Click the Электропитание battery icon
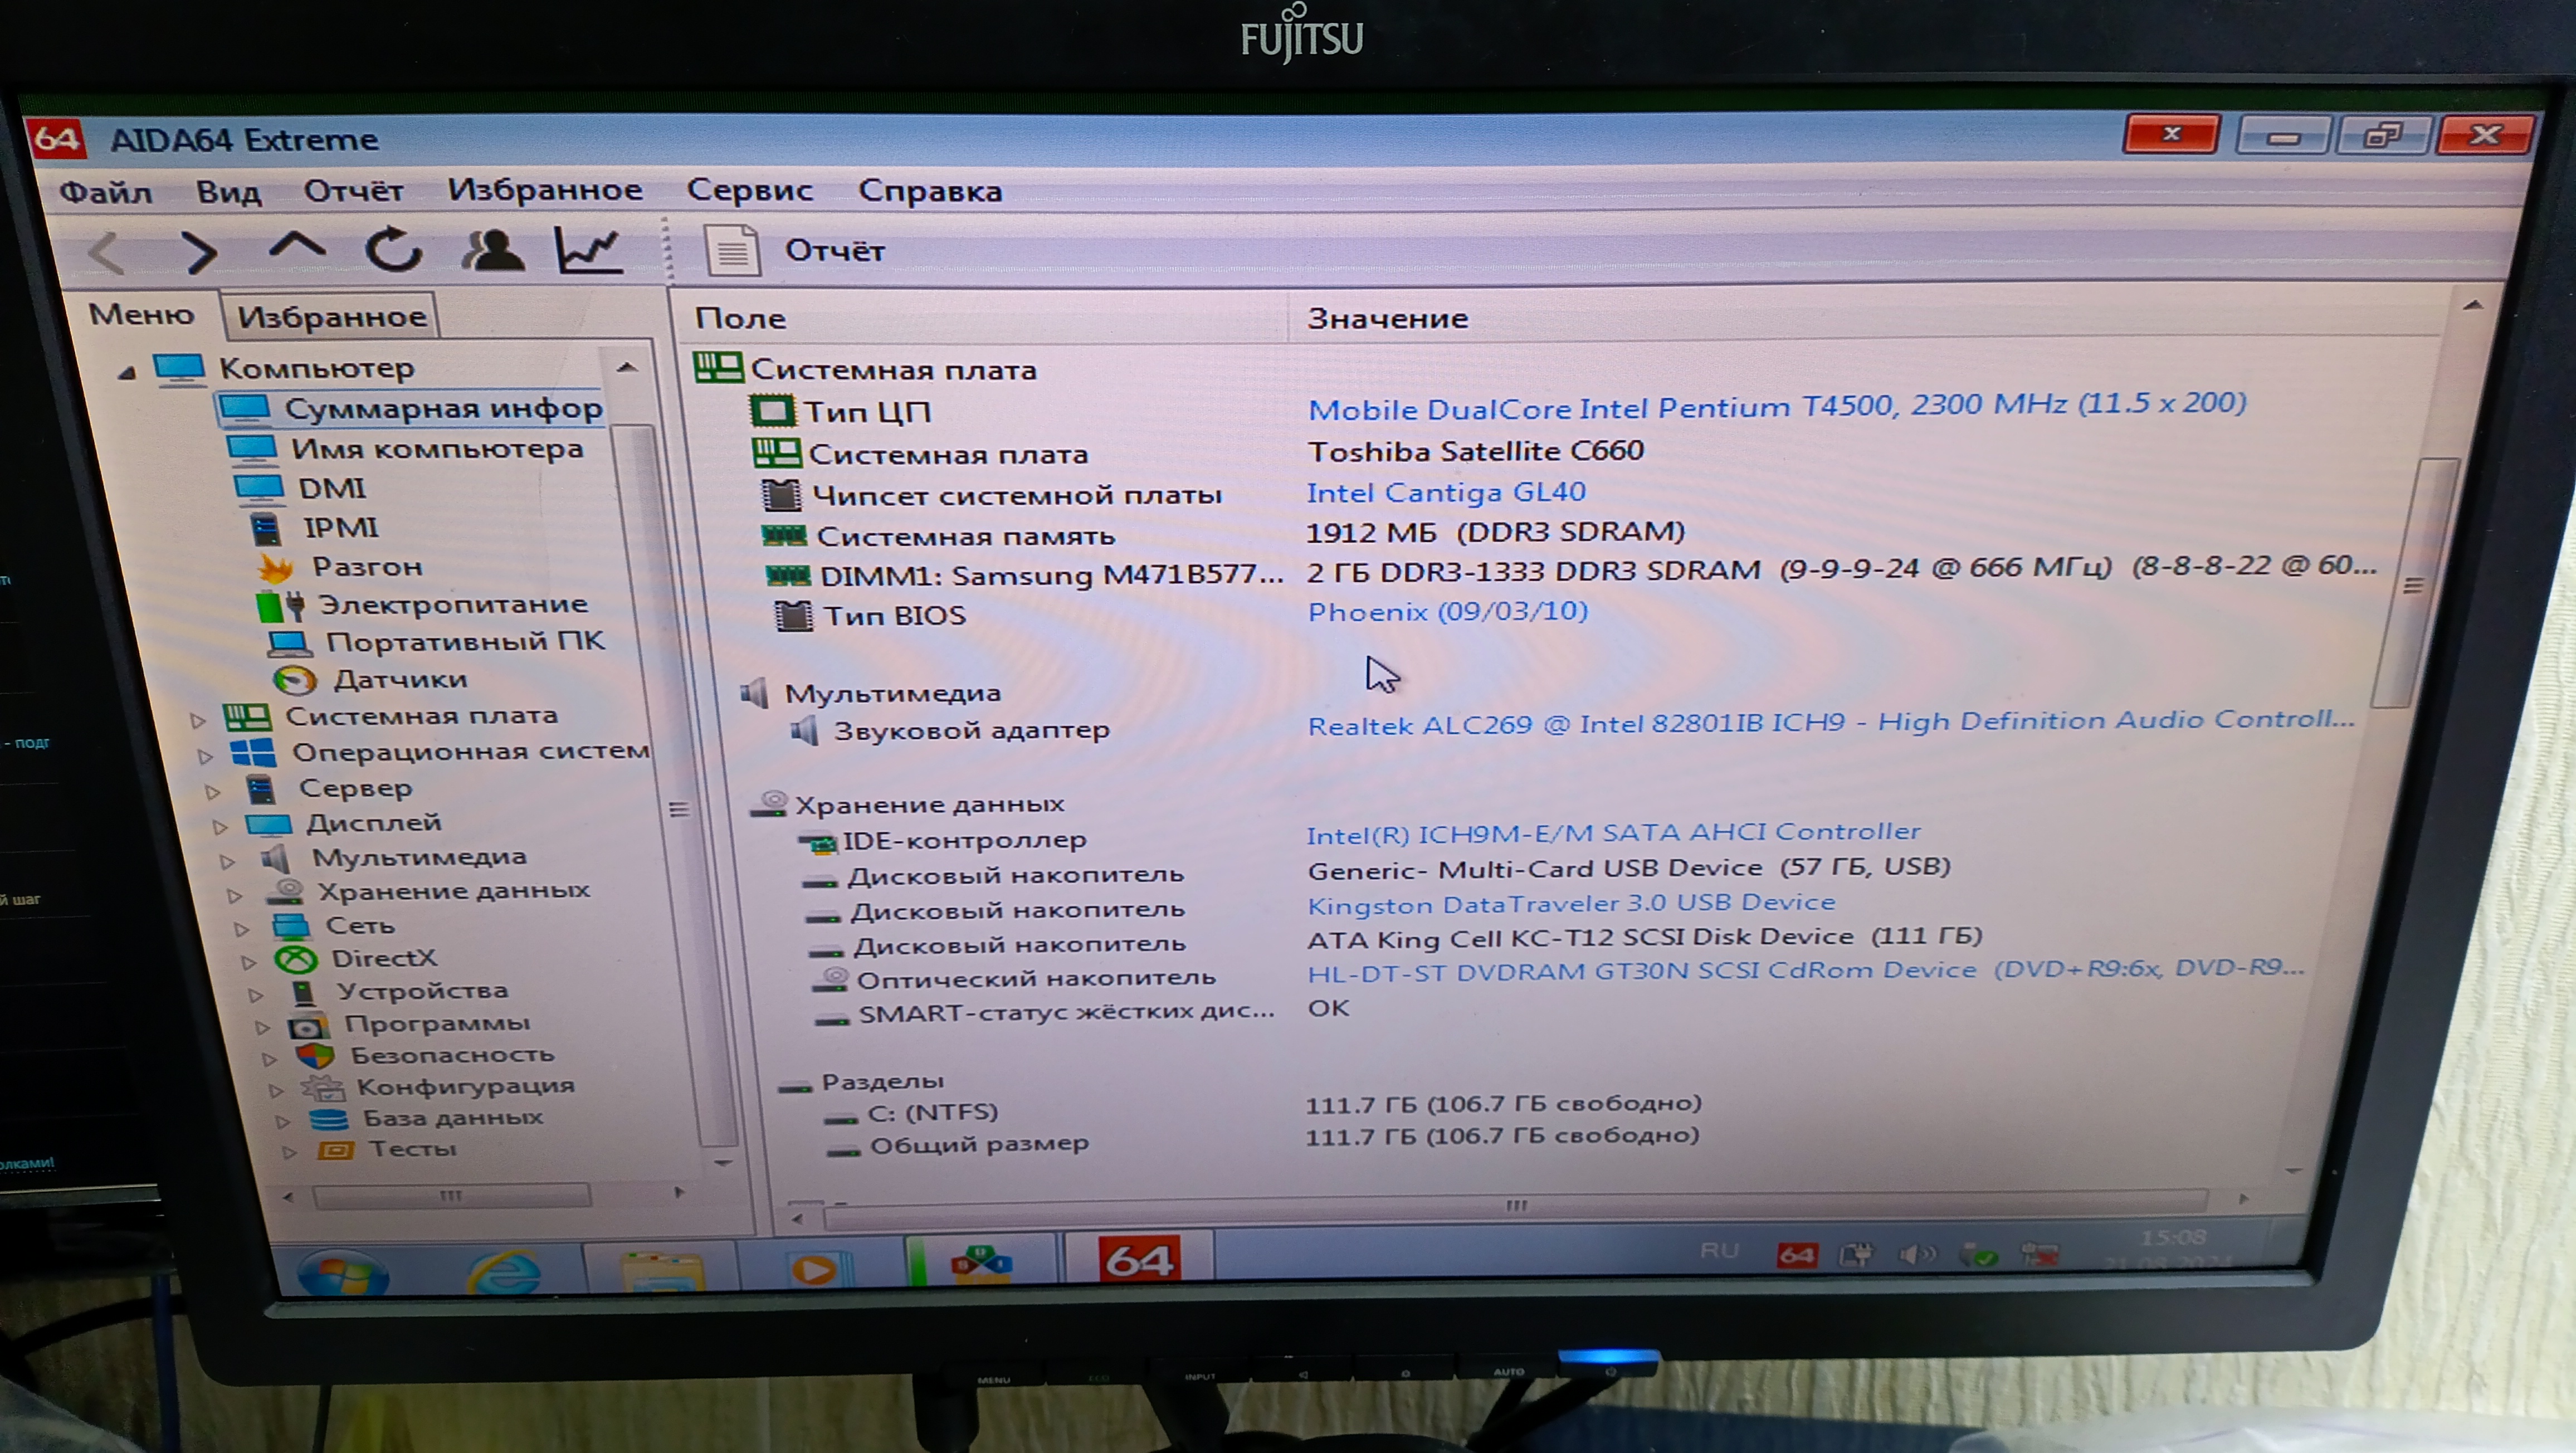The width and height of the screenshot is (2576, 1453). coord(279,605)
